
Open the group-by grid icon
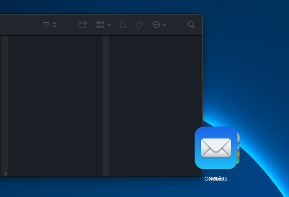coord(100,24)
